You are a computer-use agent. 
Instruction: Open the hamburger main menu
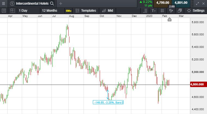point(4,4)
